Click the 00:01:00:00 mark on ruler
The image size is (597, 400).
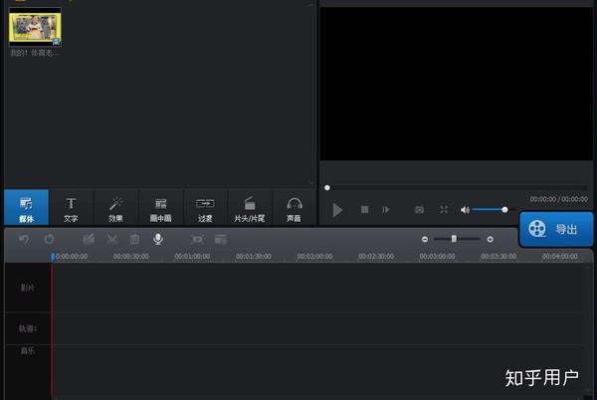pos(192,257)
